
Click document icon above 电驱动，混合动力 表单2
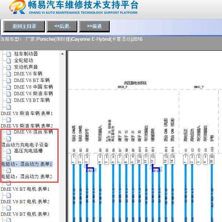[9, 171]
